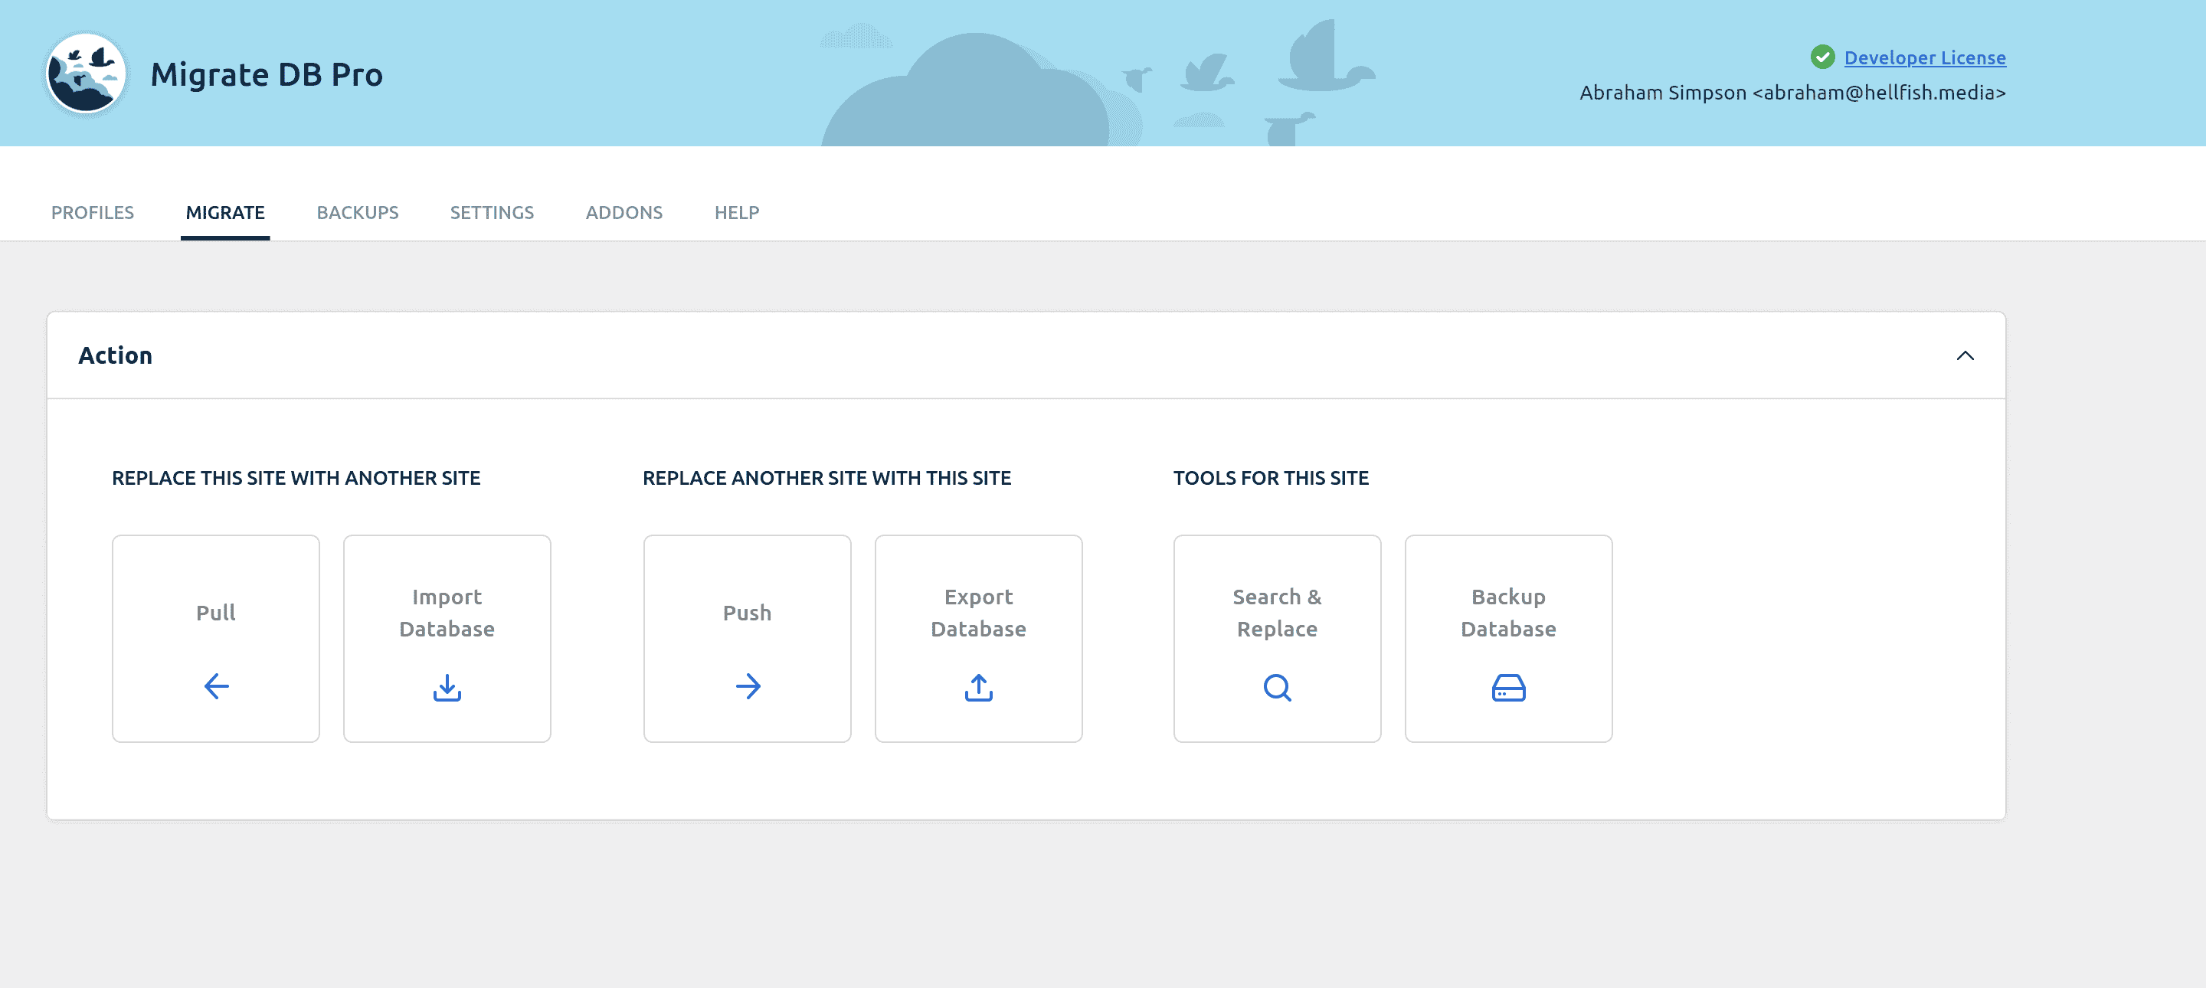This screenshot has height=988, width=2206.
Task: Open the Help tab
Action: [x=735, y=212]
